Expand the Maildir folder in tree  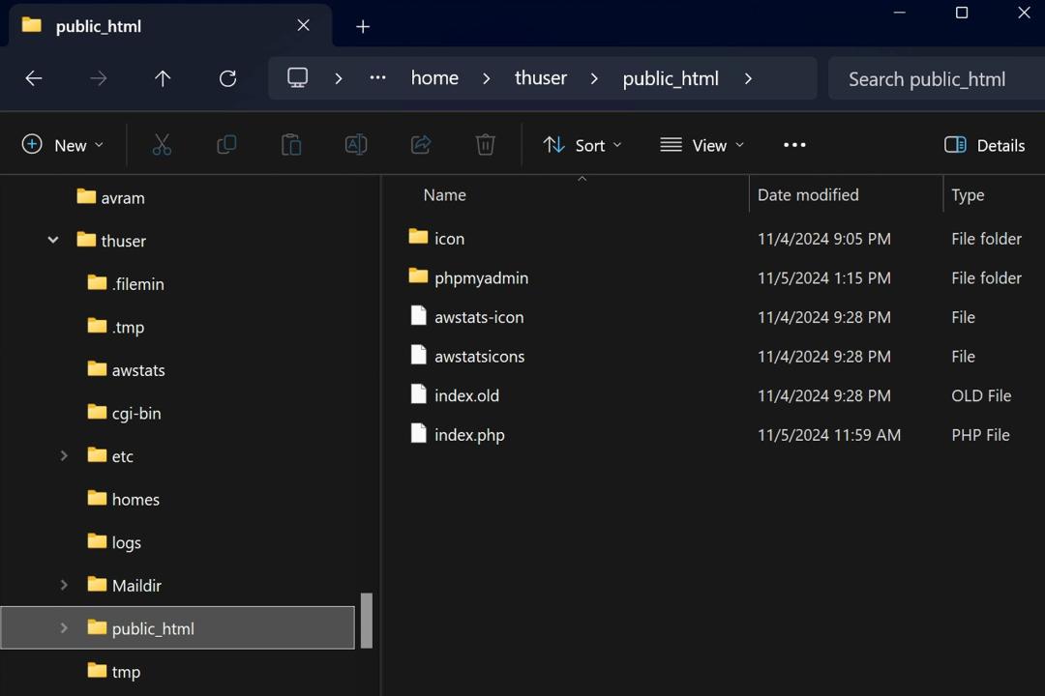click(64, 585)
